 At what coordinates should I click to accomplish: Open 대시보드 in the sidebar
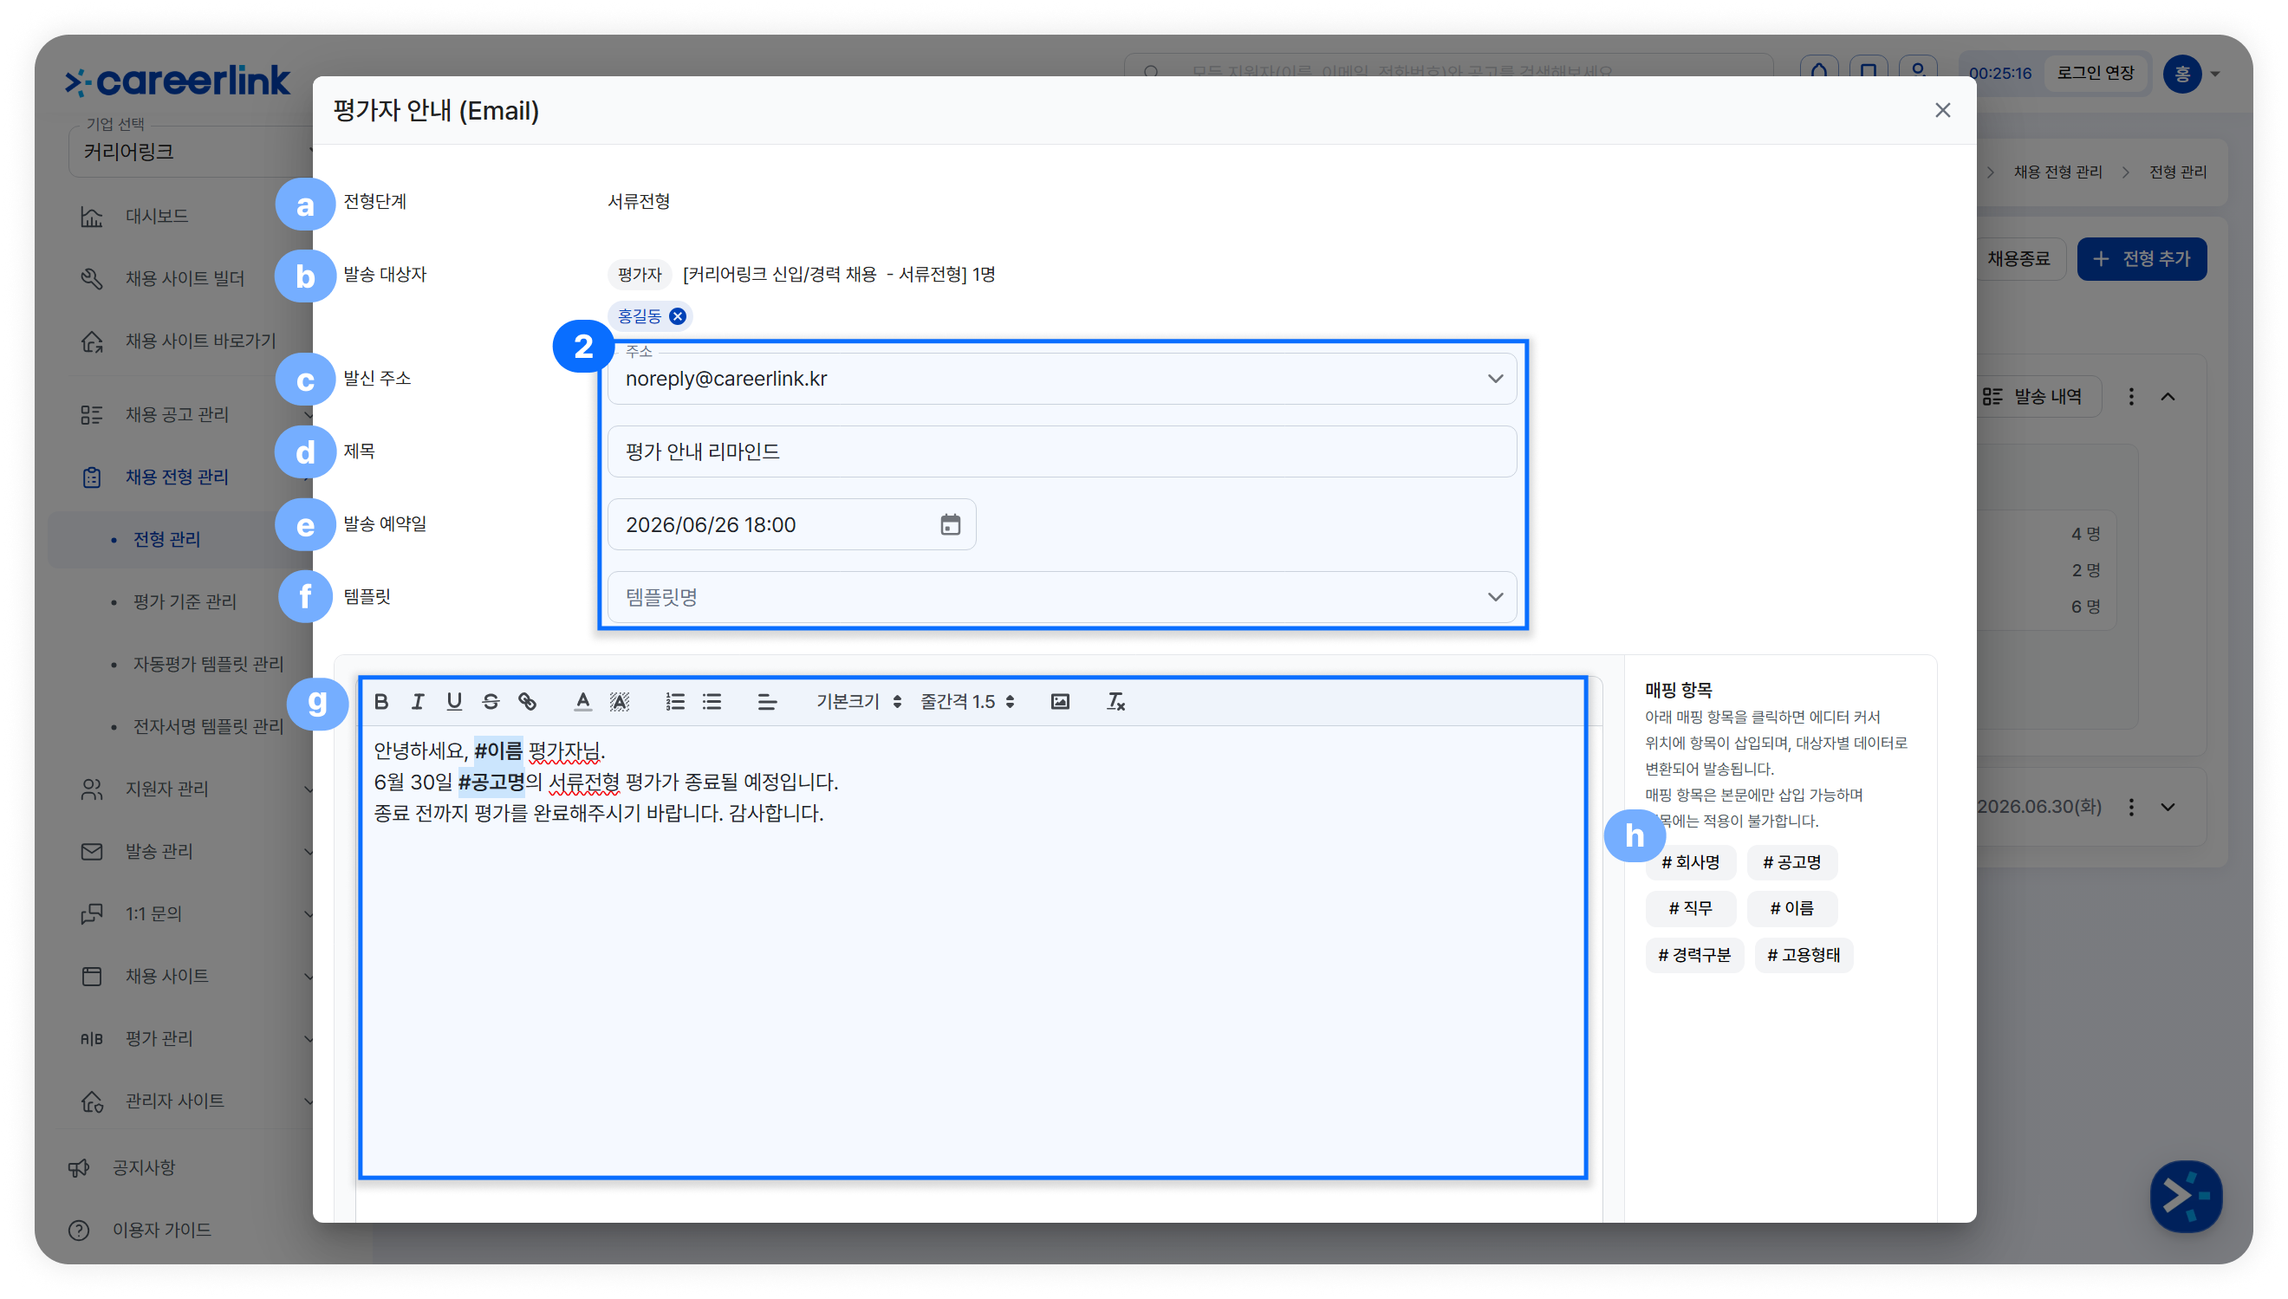click(156, 217)
